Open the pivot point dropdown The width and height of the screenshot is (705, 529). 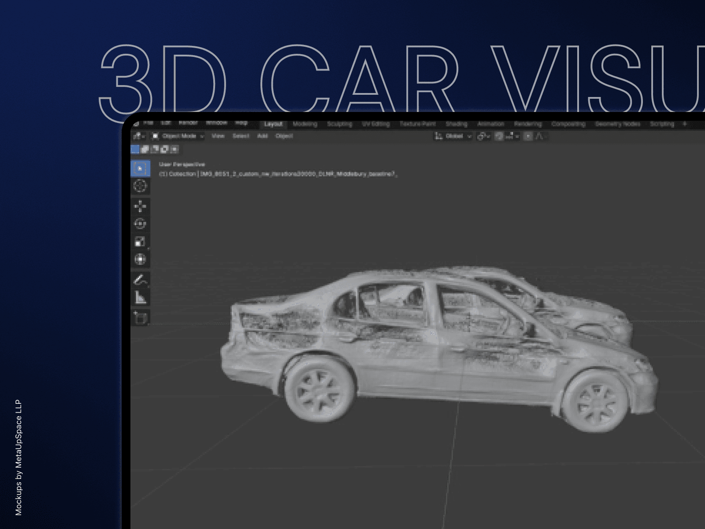tap(483, 136)
